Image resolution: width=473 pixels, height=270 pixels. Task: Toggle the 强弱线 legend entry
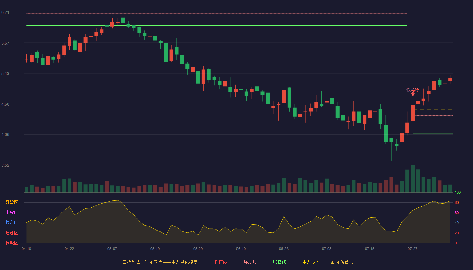click(x=247, y=262)
